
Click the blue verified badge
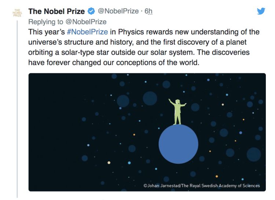click(x=91, y=11)
